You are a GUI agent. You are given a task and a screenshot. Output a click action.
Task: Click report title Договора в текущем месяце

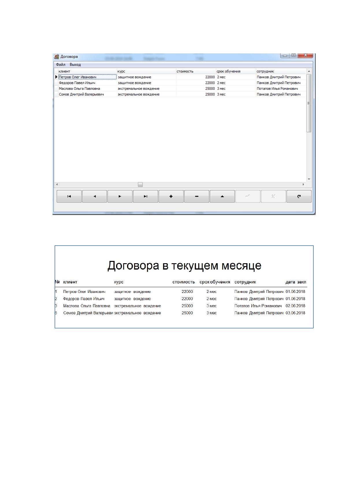184,266
